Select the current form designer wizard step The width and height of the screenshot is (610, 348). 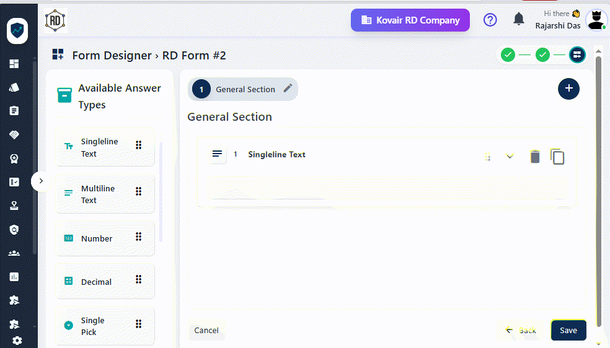point(577,54)
